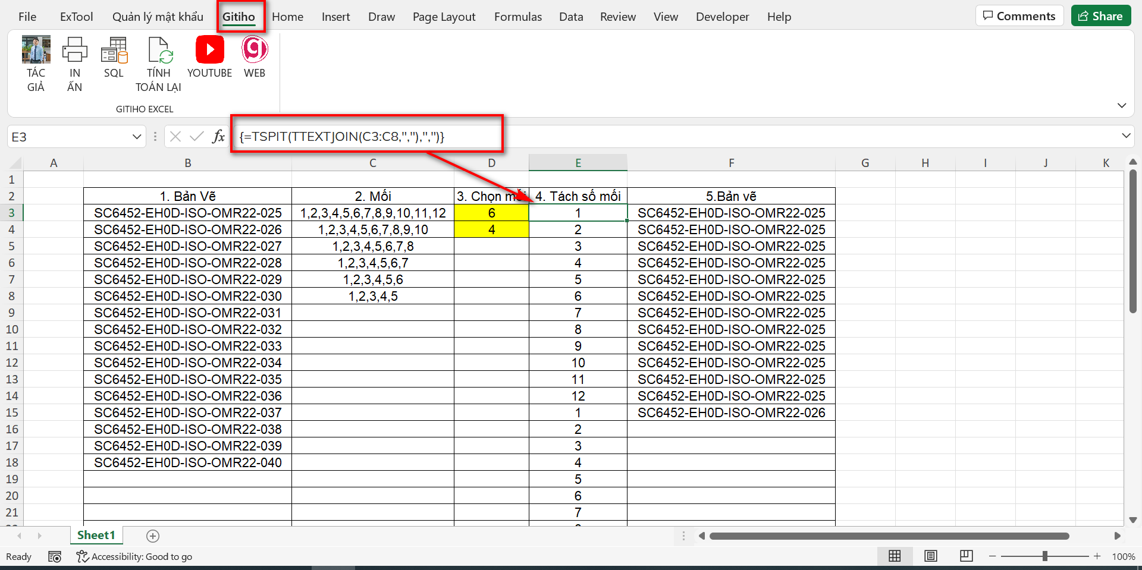
Task: Click the vertical scrollbar up arrow
Action: coord(1133,162)
